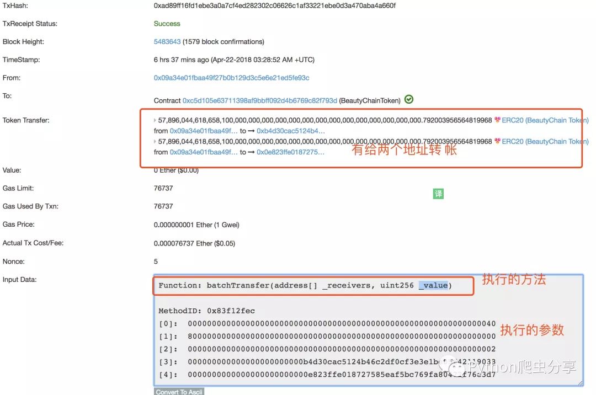Open receiver address 0xb4d30cac5124b4 link

click(x=291, y=131)
